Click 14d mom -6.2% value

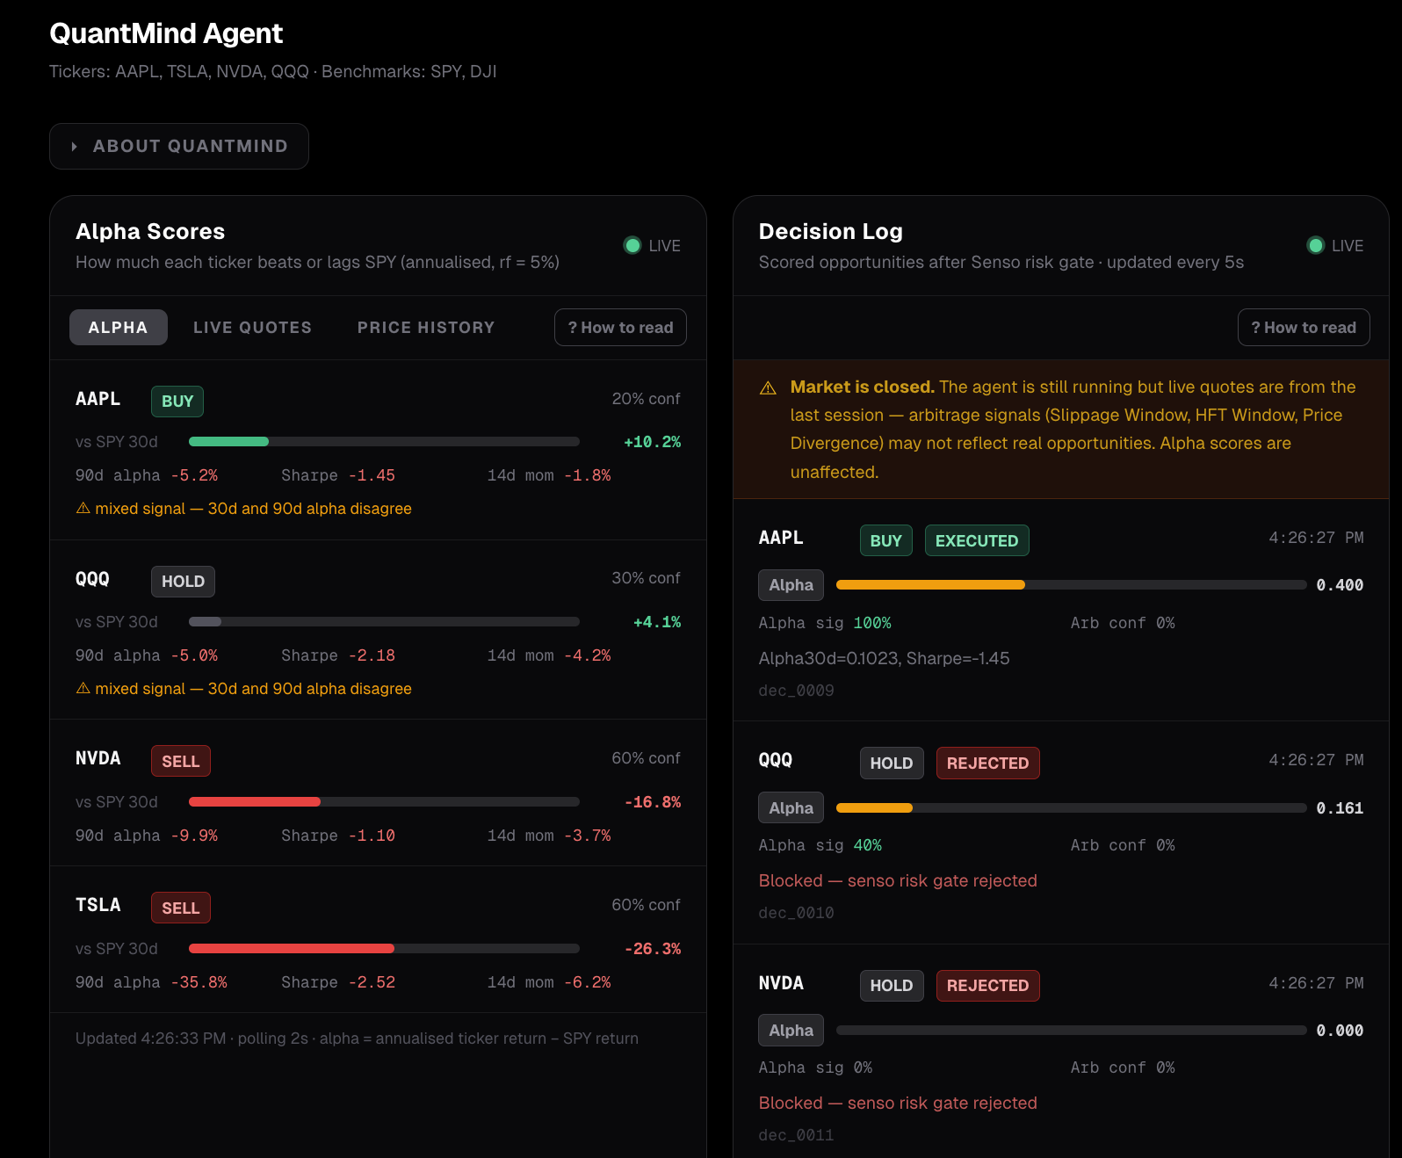click(x=587, y=981)
